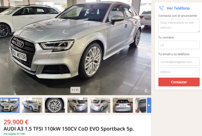Screen dimensions: 202x136
Task: Open the wheel rim close-up thumbnail
Action: (x=55, y=105)
